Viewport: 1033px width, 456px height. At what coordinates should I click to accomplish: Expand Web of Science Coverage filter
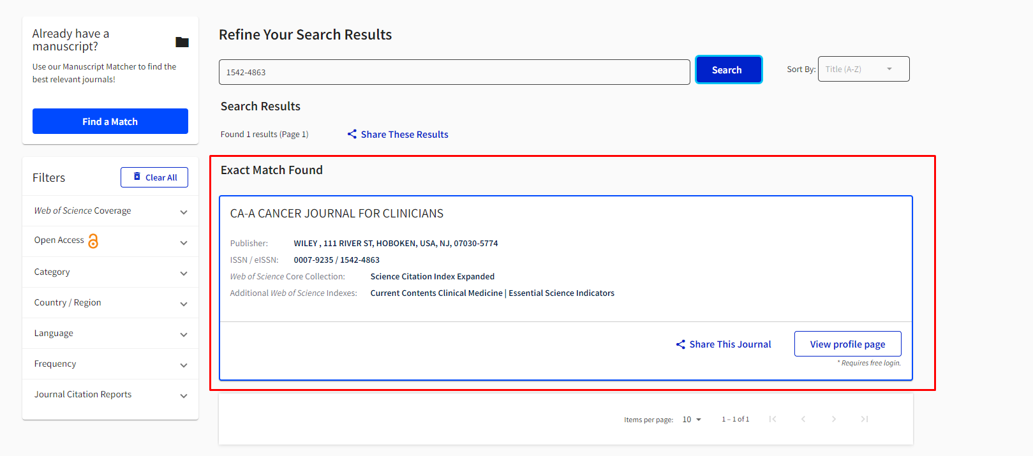(110, 211)
